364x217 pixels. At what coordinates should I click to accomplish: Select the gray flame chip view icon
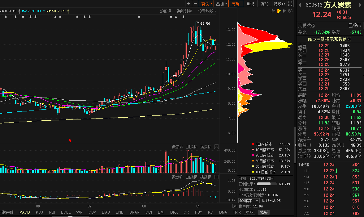click(x=284, y=11)
